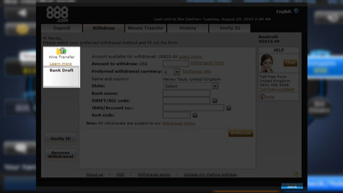Open the Withdrawal limits link
The image size is (343, 193).
coord(207,63)
